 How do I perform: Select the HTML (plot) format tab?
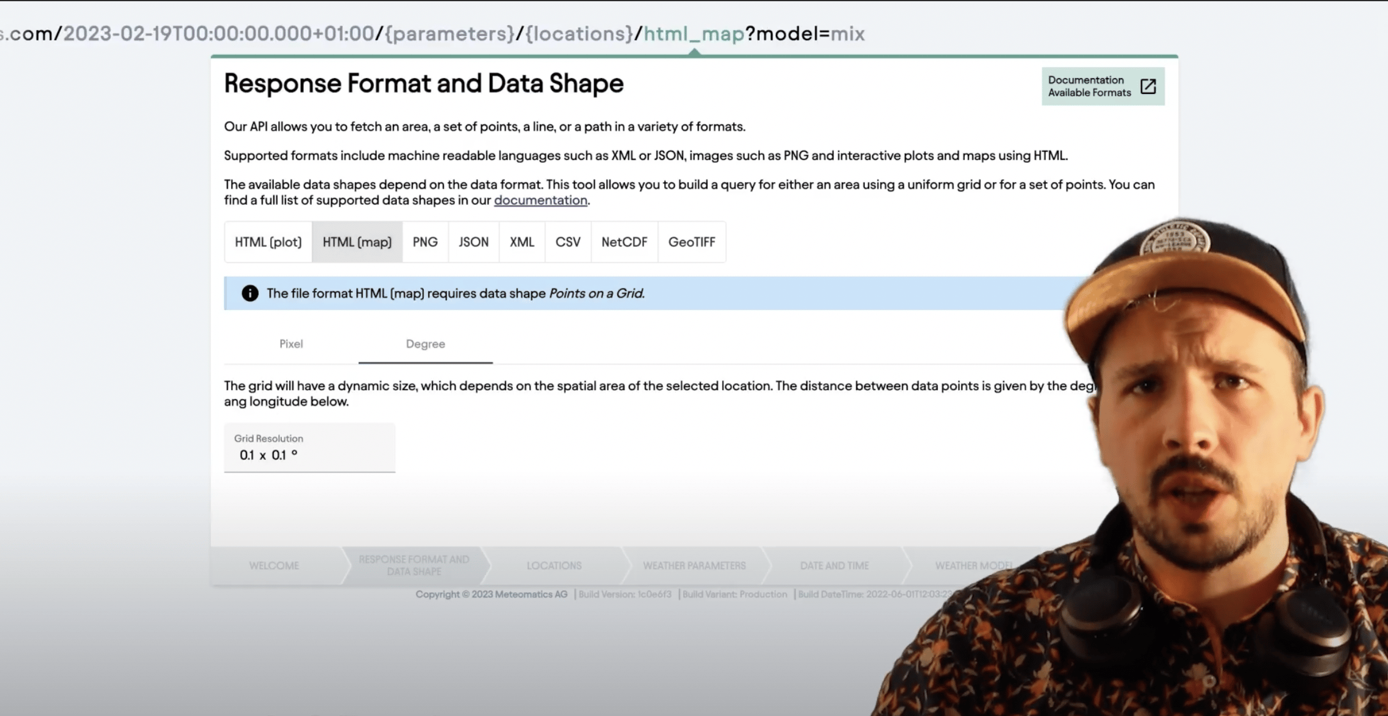pos(268,241)
